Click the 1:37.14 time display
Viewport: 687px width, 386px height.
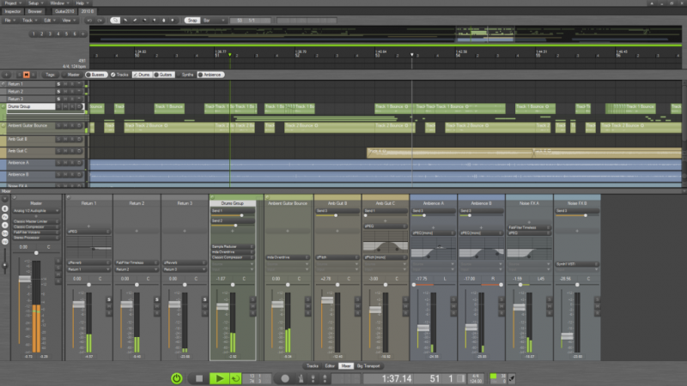point(397,378)
